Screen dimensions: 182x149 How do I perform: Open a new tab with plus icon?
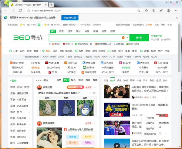click(51, 5)
